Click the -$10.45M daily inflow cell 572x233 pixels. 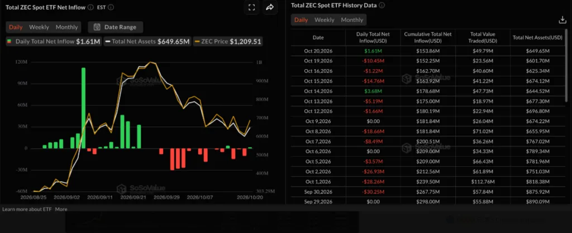[373, 61]
